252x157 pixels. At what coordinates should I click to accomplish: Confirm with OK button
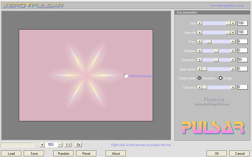(x=217, y=153)
